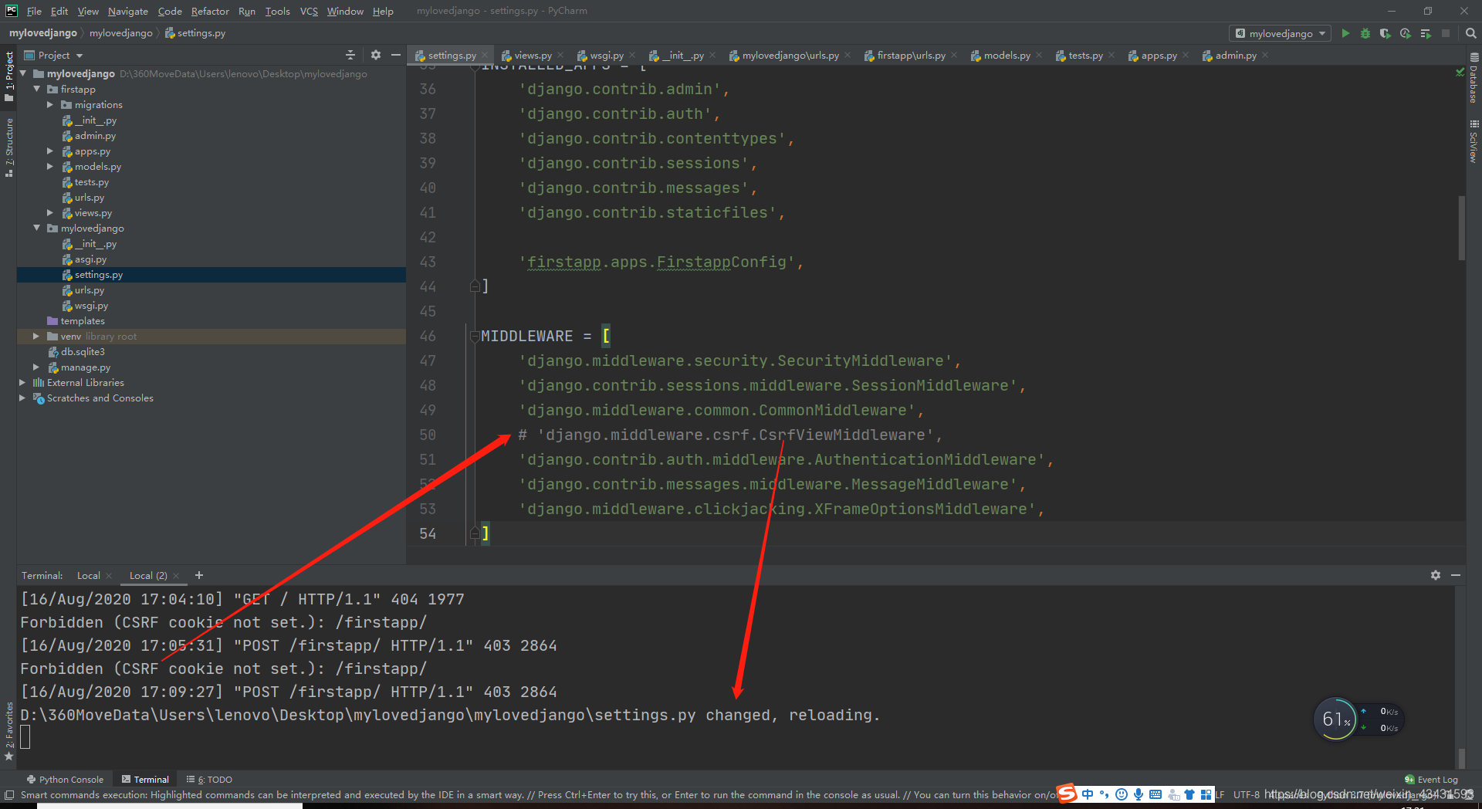Click the UTF-8 encoding status widget
This screenshot has height=809, width=1482.
pos(1246,794)
